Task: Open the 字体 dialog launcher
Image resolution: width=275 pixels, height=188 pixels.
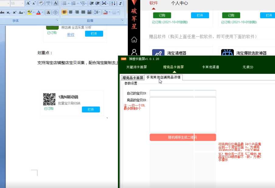Action: [x=57, y=20]
